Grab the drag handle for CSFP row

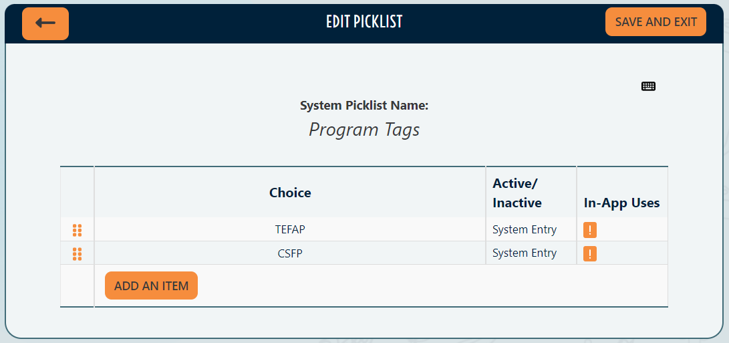click(77, 254)
